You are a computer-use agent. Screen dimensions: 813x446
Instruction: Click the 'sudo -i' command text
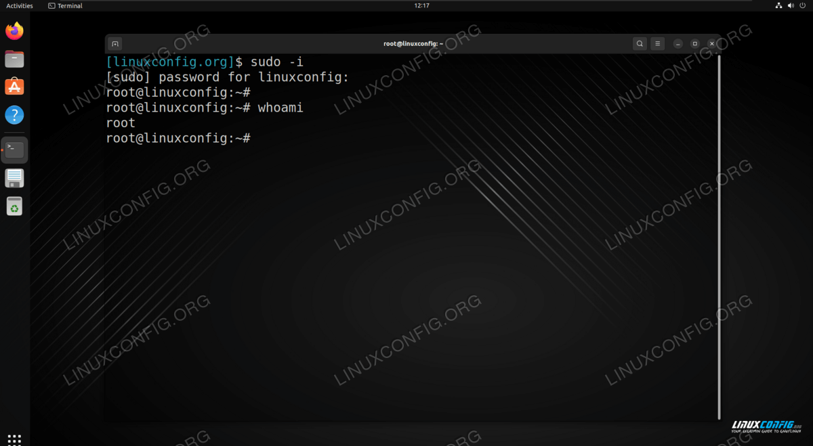click(277, 62)
